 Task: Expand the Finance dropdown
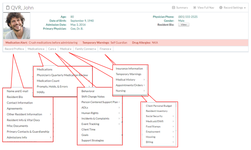click(105, 49)
